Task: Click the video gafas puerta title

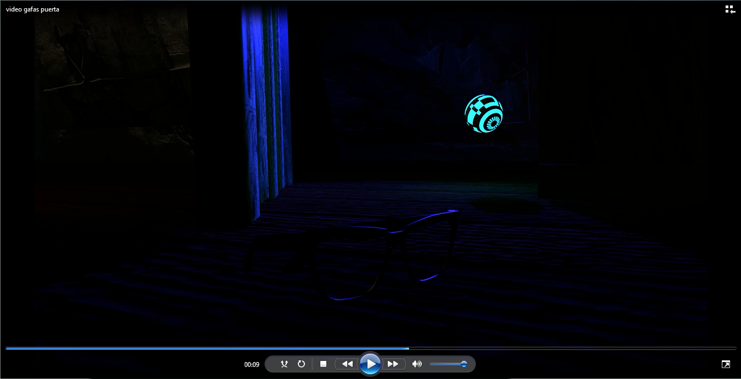Action: pos(33,9)
